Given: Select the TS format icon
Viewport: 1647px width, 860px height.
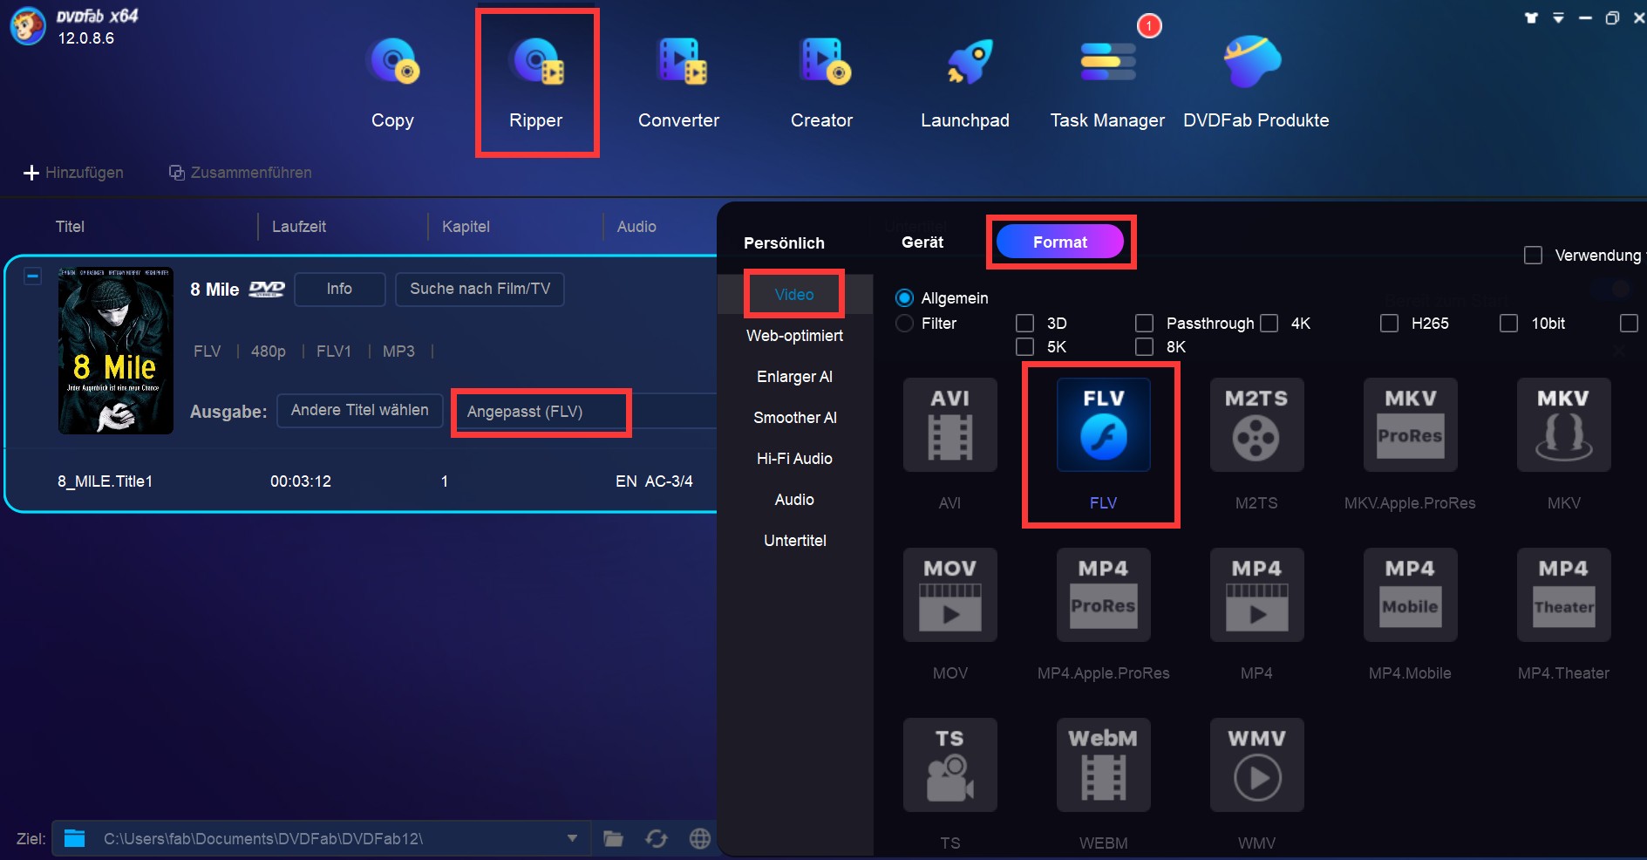Looking at the screenshot, I should click(950, 765).
